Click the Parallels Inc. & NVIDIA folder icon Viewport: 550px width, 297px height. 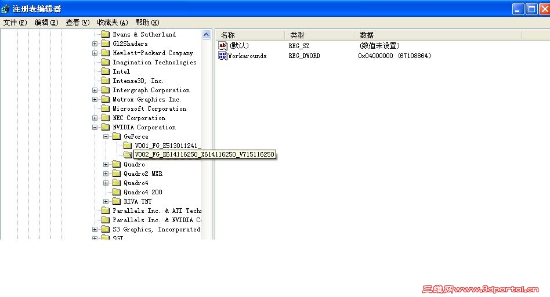pos(105,220)
